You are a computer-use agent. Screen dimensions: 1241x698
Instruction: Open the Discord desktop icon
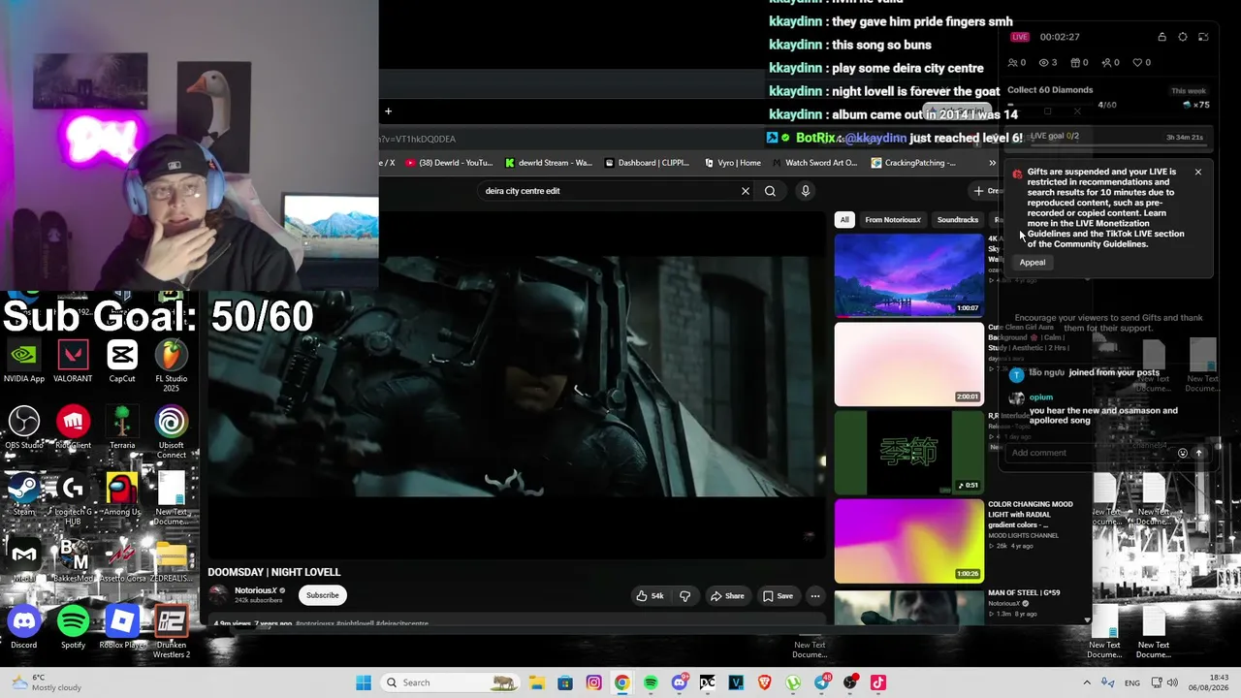(24, 627)
